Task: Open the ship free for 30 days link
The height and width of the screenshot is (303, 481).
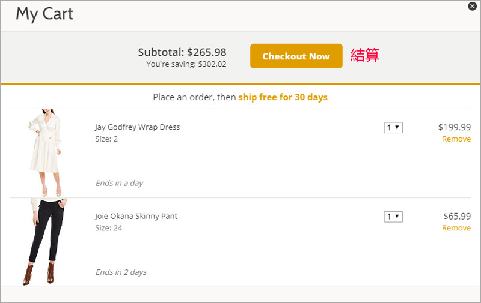Action: (x=283, y=97)
